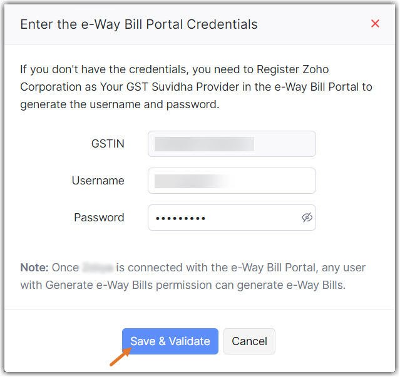
Task: Click the Password field label
Action: 99,218
